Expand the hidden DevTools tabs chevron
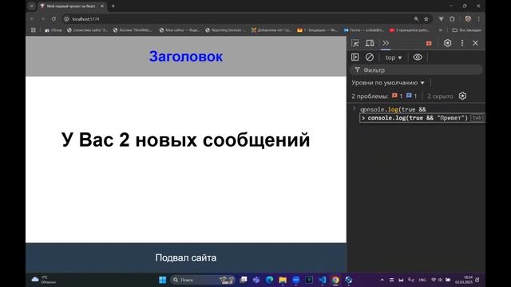Viewport: 511px width, 287px height. click(x=386, y=43)
